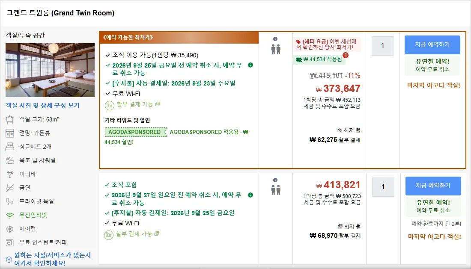Book now the ₩413,821 breakfast-included offer

click(433, 186)
